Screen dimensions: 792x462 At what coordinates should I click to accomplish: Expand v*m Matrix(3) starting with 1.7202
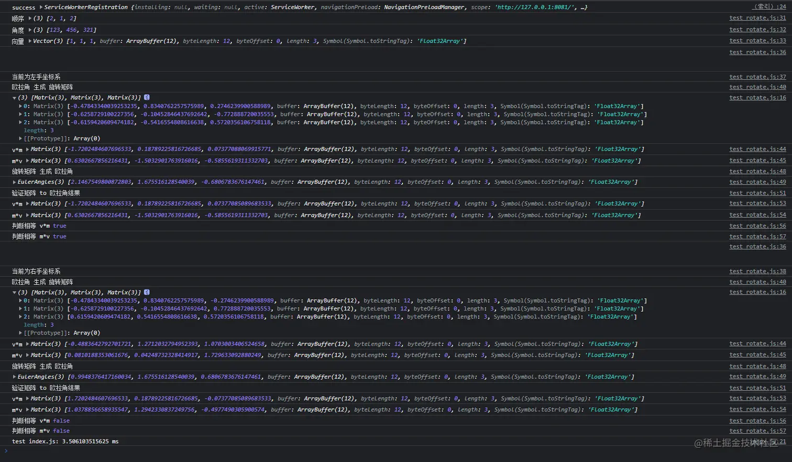click(27, 399)
